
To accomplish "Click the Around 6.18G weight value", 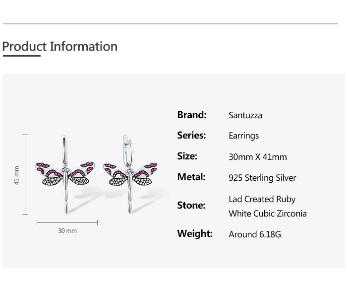I will click(255, 234).
